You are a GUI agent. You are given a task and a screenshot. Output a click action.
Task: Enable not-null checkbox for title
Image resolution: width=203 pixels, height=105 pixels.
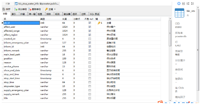tap(90, 98)
